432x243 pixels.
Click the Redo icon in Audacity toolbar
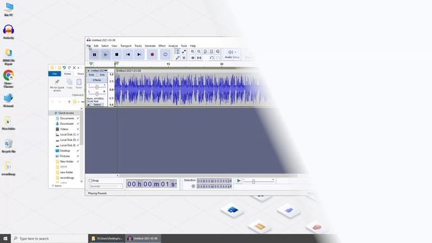click(218, 57)
